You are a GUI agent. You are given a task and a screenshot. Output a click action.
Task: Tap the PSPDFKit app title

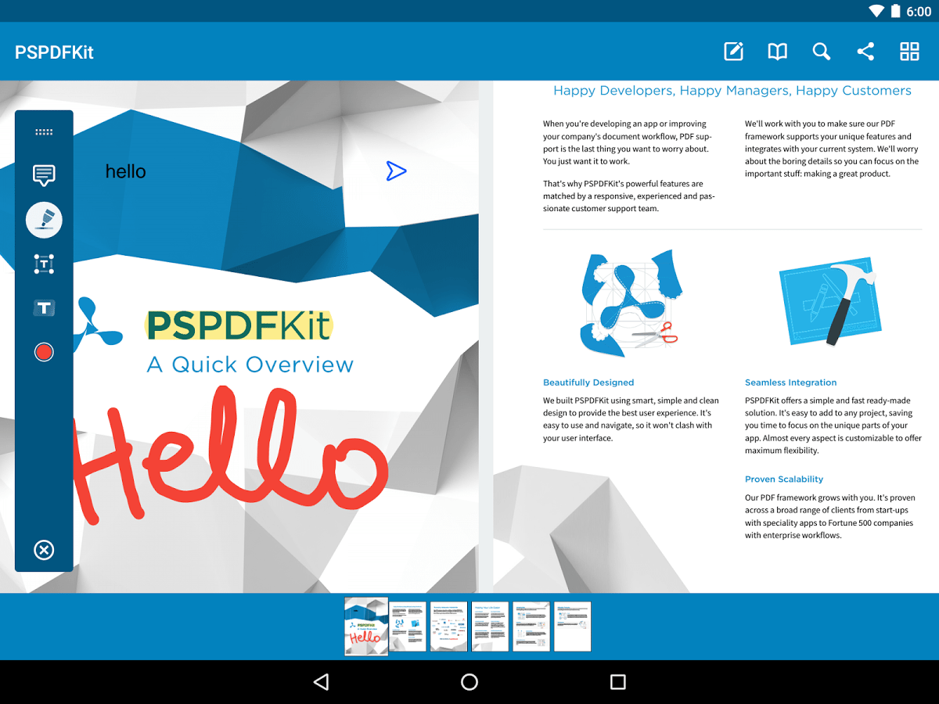tap(54, 52)
